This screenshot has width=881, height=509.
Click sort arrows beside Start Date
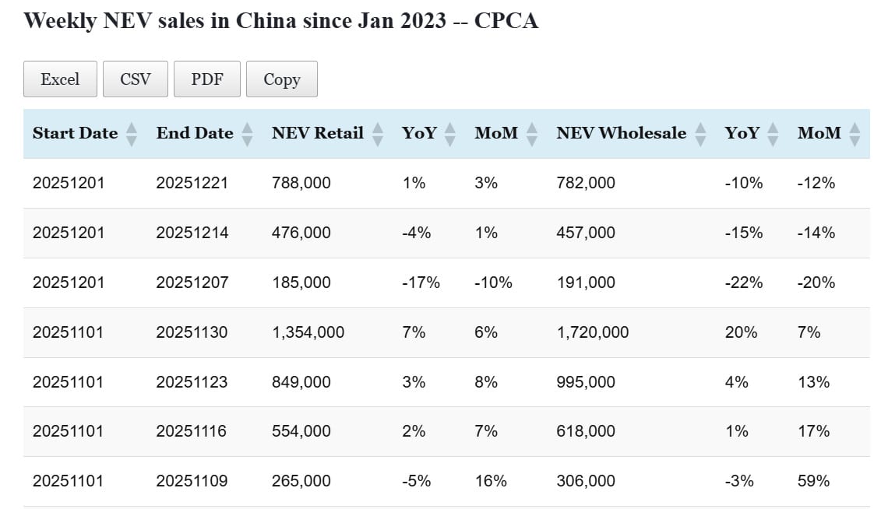(132, 134)
